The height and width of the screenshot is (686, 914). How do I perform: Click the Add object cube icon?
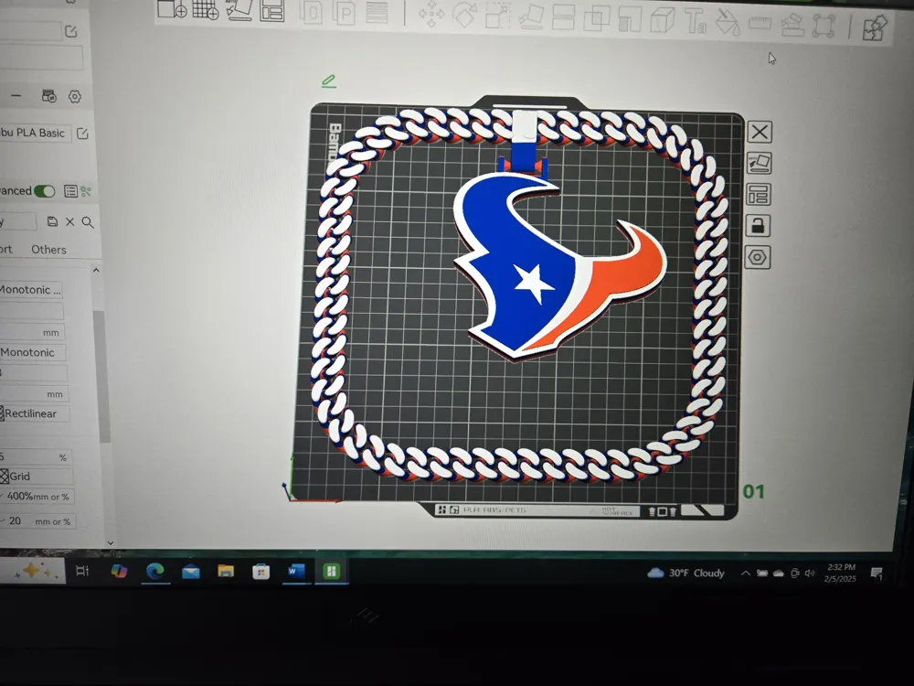point(172,9)
